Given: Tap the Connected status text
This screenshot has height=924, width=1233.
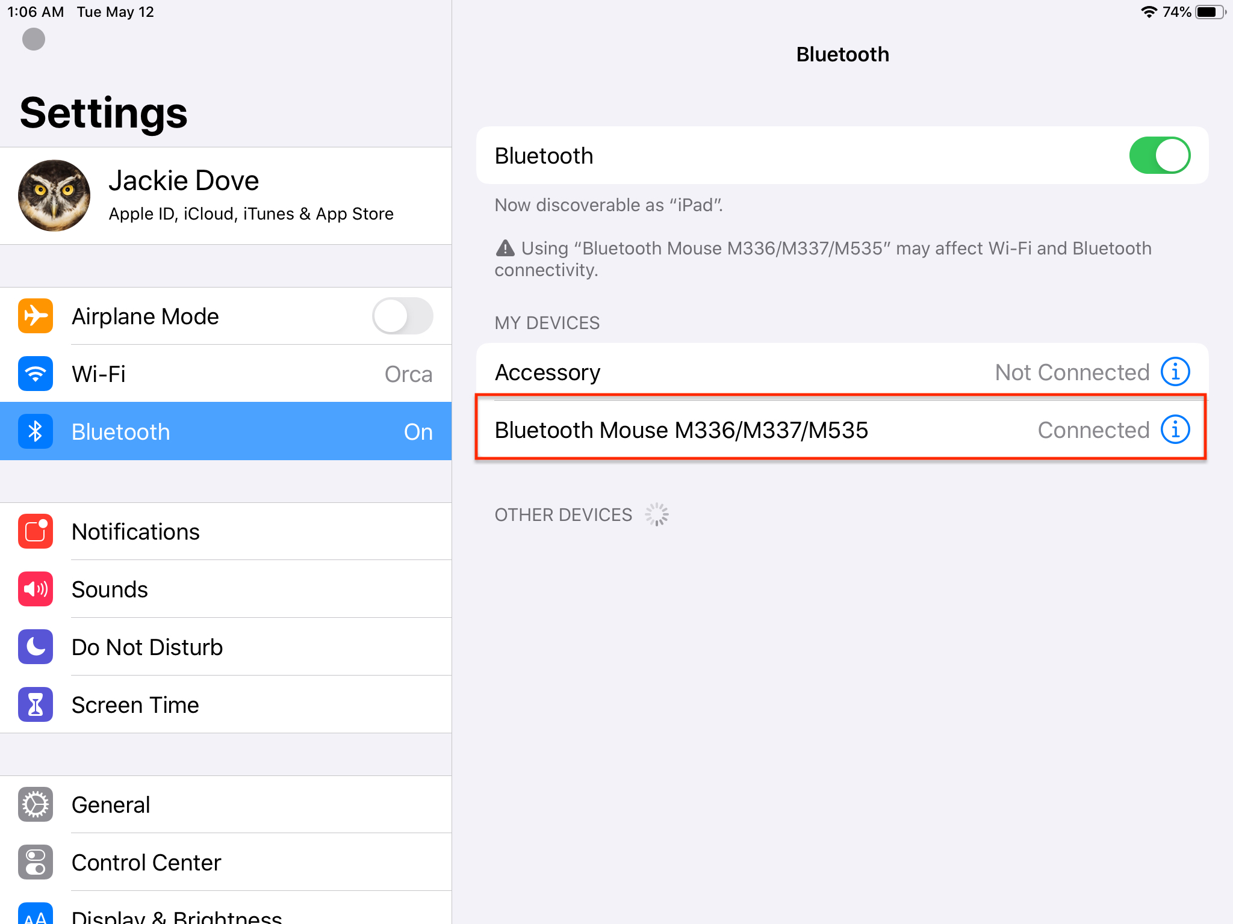Looking at the screenshot, I should point(1093,430).
